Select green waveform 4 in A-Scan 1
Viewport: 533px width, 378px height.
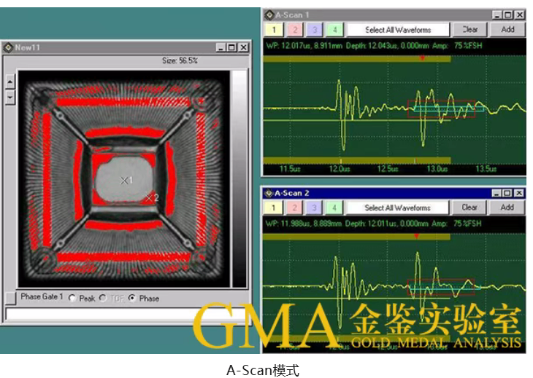tap(334, 30)
